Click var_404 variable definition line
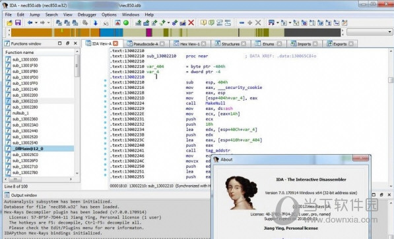 point(155,66)
